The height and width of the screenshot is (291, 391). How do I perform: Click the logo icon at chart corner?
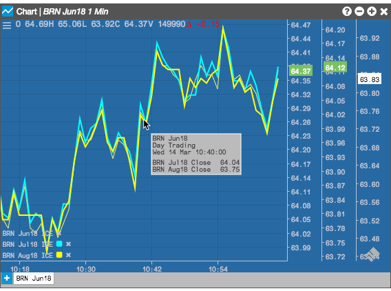[372, 254]
